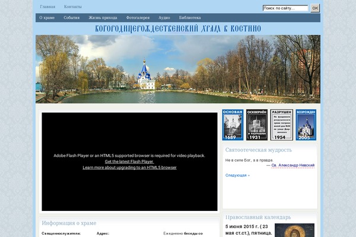
Task: Focus the Поиск по сайту search field
Action: [285, 8]
